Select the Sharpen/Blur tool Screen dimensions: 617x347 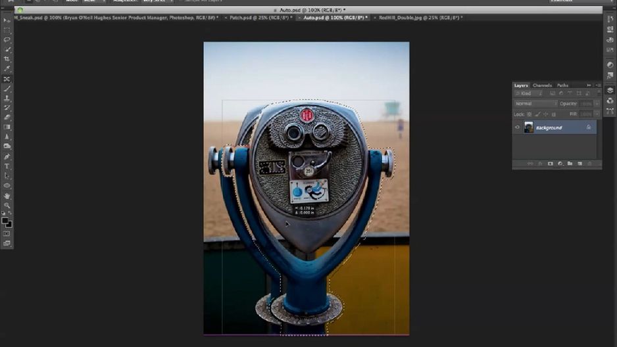click(x=7, y=137)
